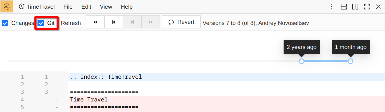Split the frame vertically
Viewport: 385px width, 112px height.
[x=355, y=7]
